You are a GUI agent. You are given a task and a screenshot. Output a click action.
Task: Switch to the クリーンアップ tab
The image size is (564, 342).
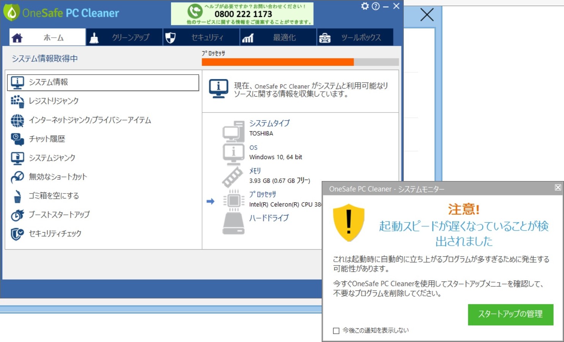[124, 37]
